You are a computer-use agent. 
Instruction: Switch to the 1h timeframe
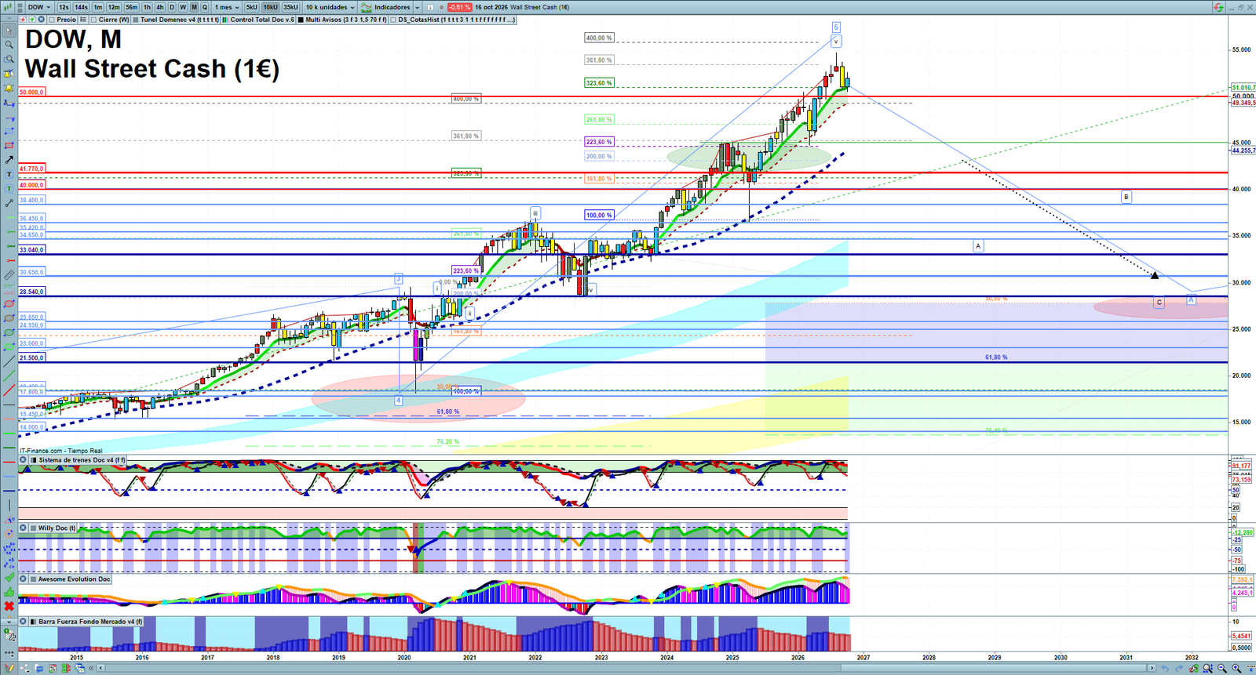(x=147, y=7)
